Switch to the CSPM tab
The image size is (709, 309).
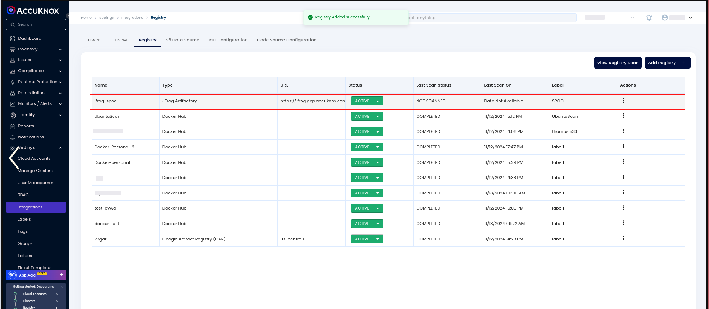coord(121,40)
